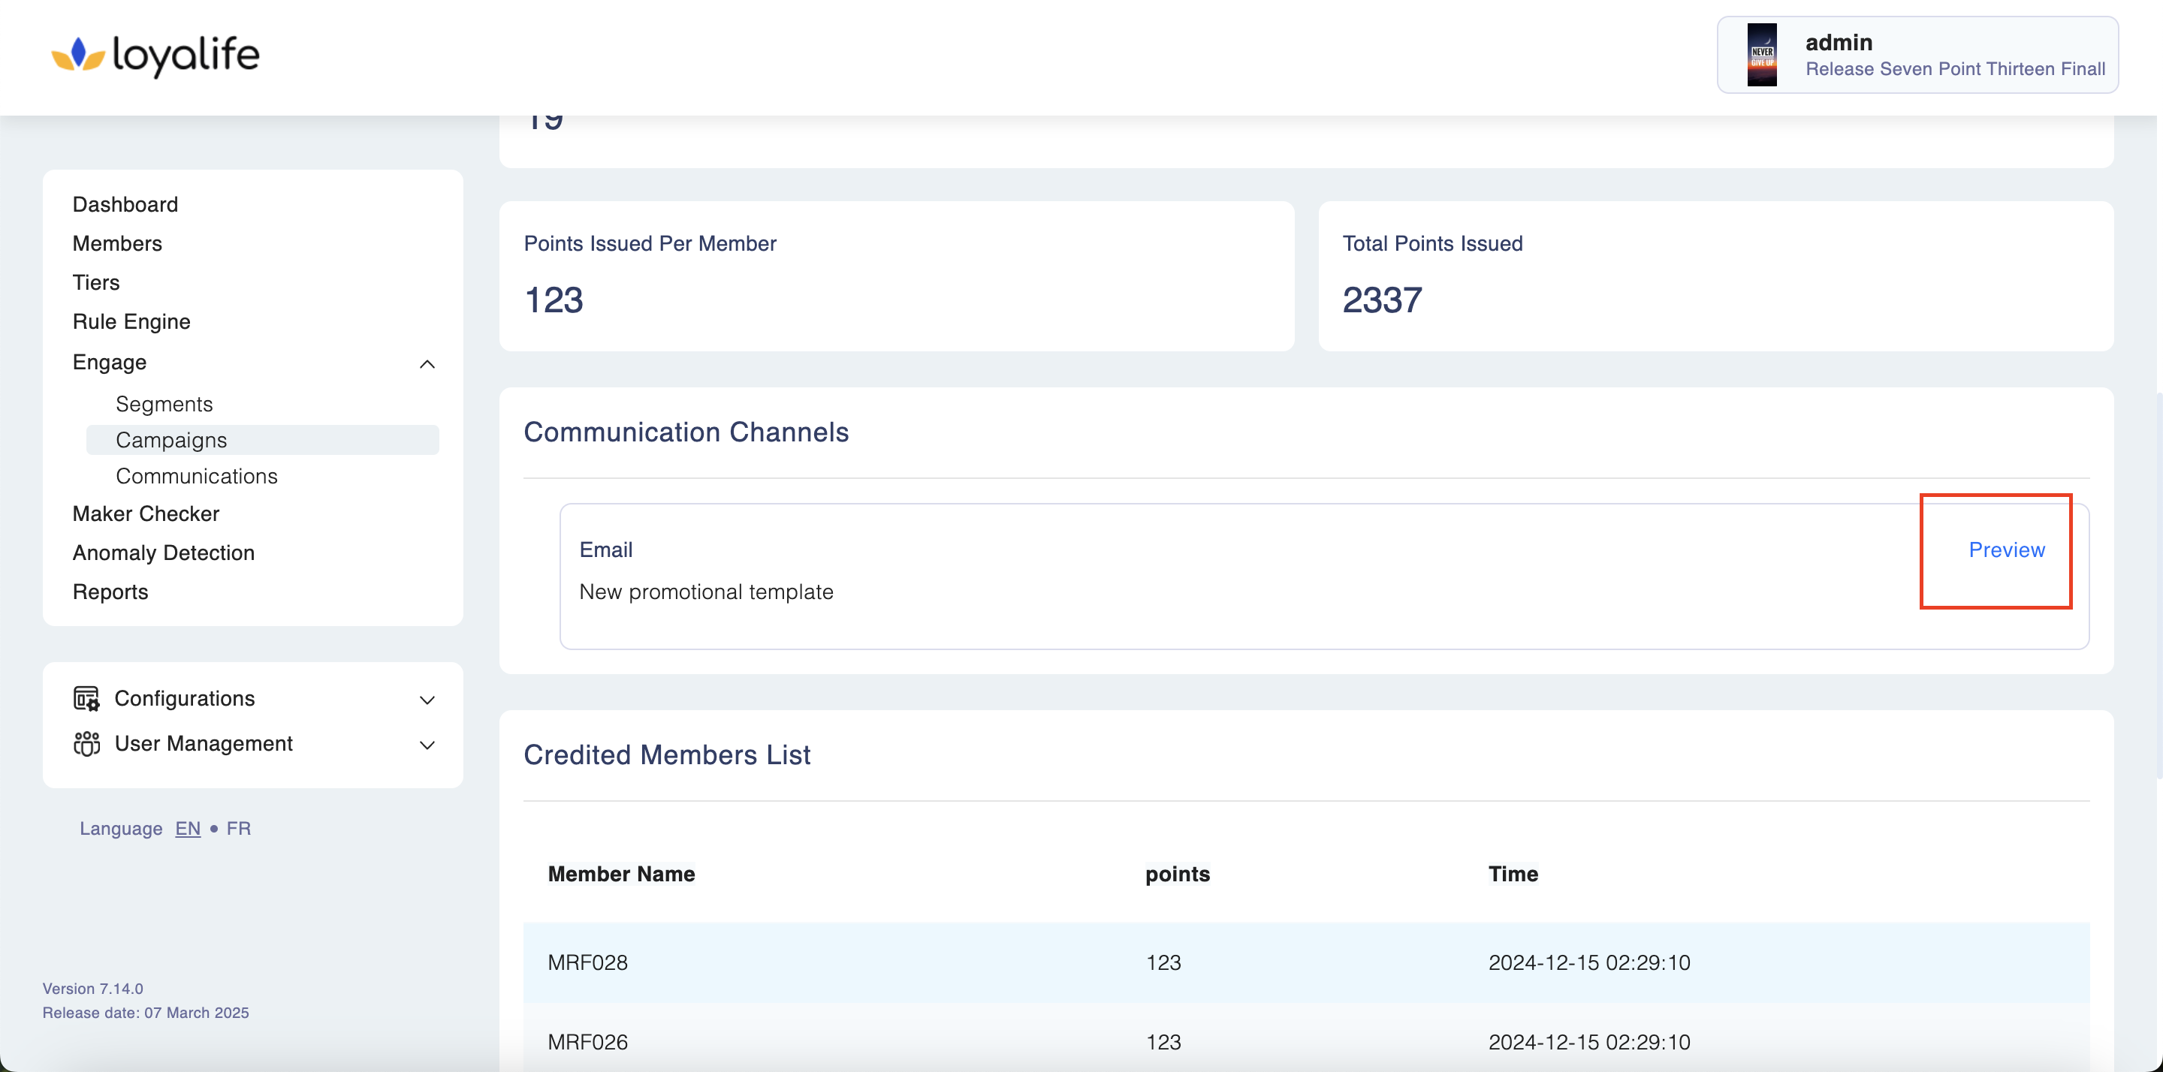Viewport: 2163px width, 1072px height.
Task: Select the Campaigns submenu item
Action: pyautogui.click(x=171, y=440)
